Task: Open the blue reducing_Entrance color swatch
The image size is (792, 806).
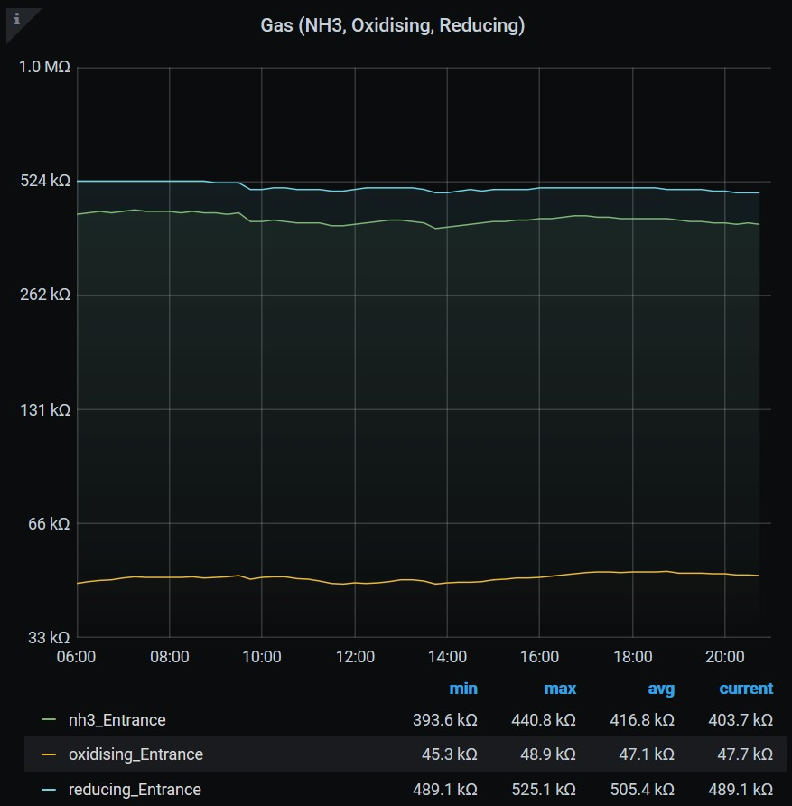Action: [49, 790]
